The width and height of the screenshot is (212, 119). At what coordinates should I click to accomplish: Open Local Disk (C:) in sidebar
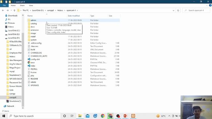(x=14, y=30)
